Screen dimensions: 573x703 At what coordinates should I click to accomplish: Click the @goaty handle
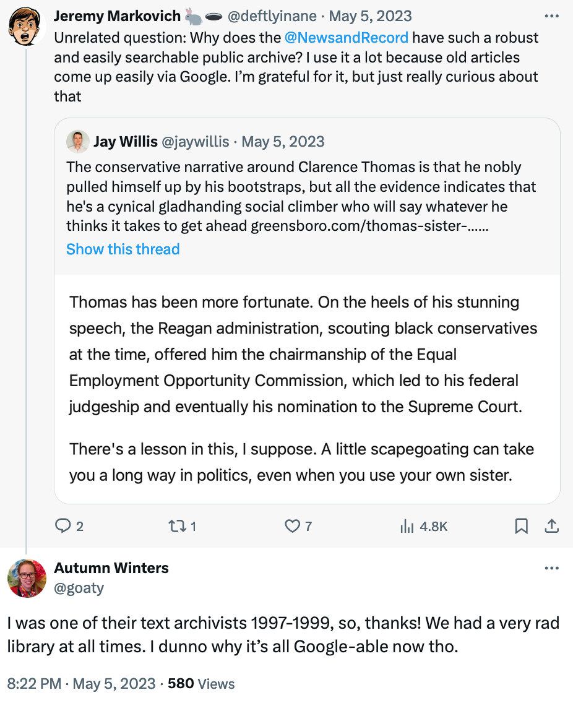(79, 588)
